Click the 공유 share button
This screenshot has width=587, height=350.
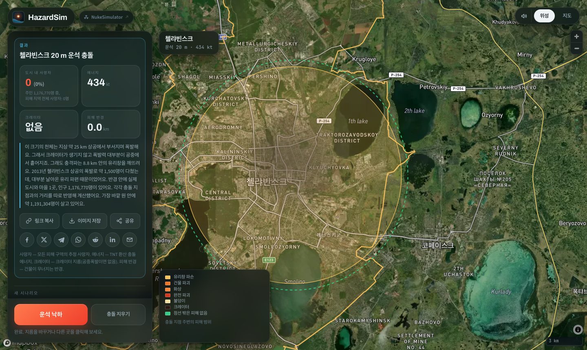(x=125, y=221)
